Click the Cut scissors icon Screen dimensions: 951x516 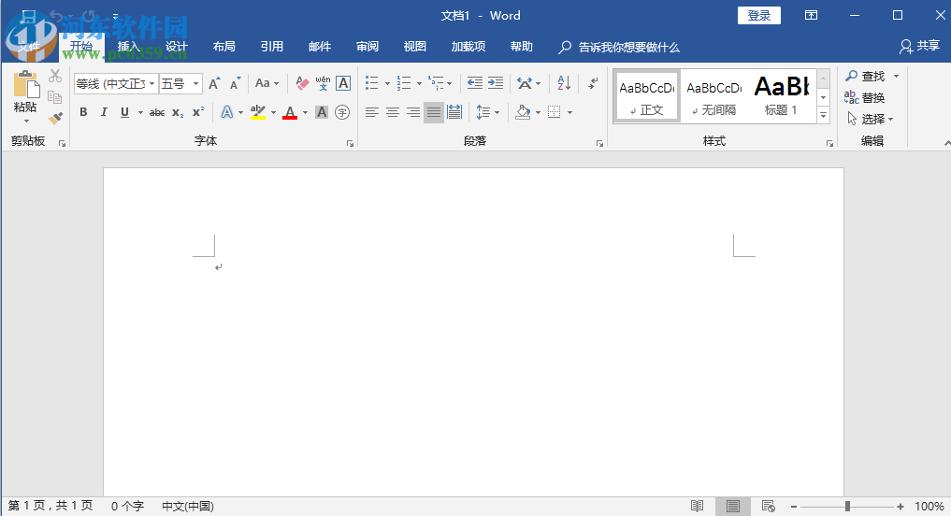coord(55,76)
